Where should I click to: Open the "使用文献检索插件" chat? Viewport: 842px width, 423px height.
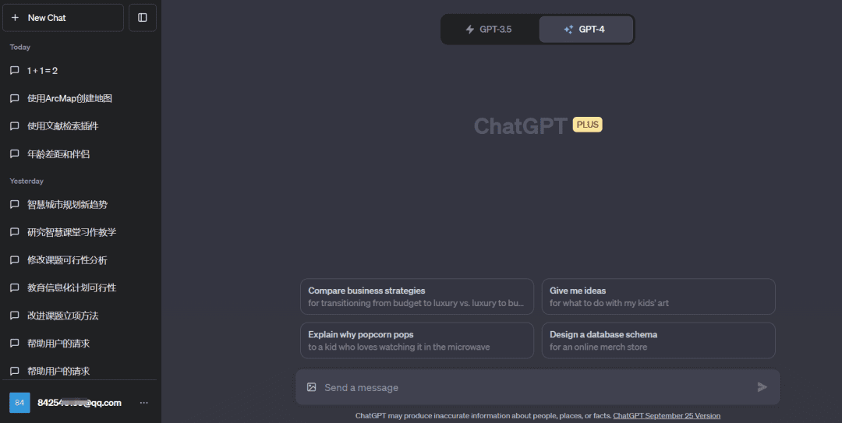[80, 126]
